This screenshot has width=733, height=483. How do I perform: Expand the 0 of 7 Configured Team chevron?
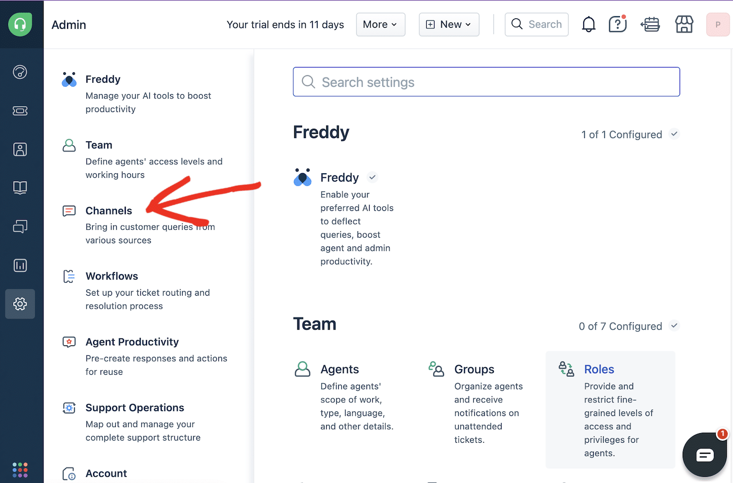(x=674, y=325)
